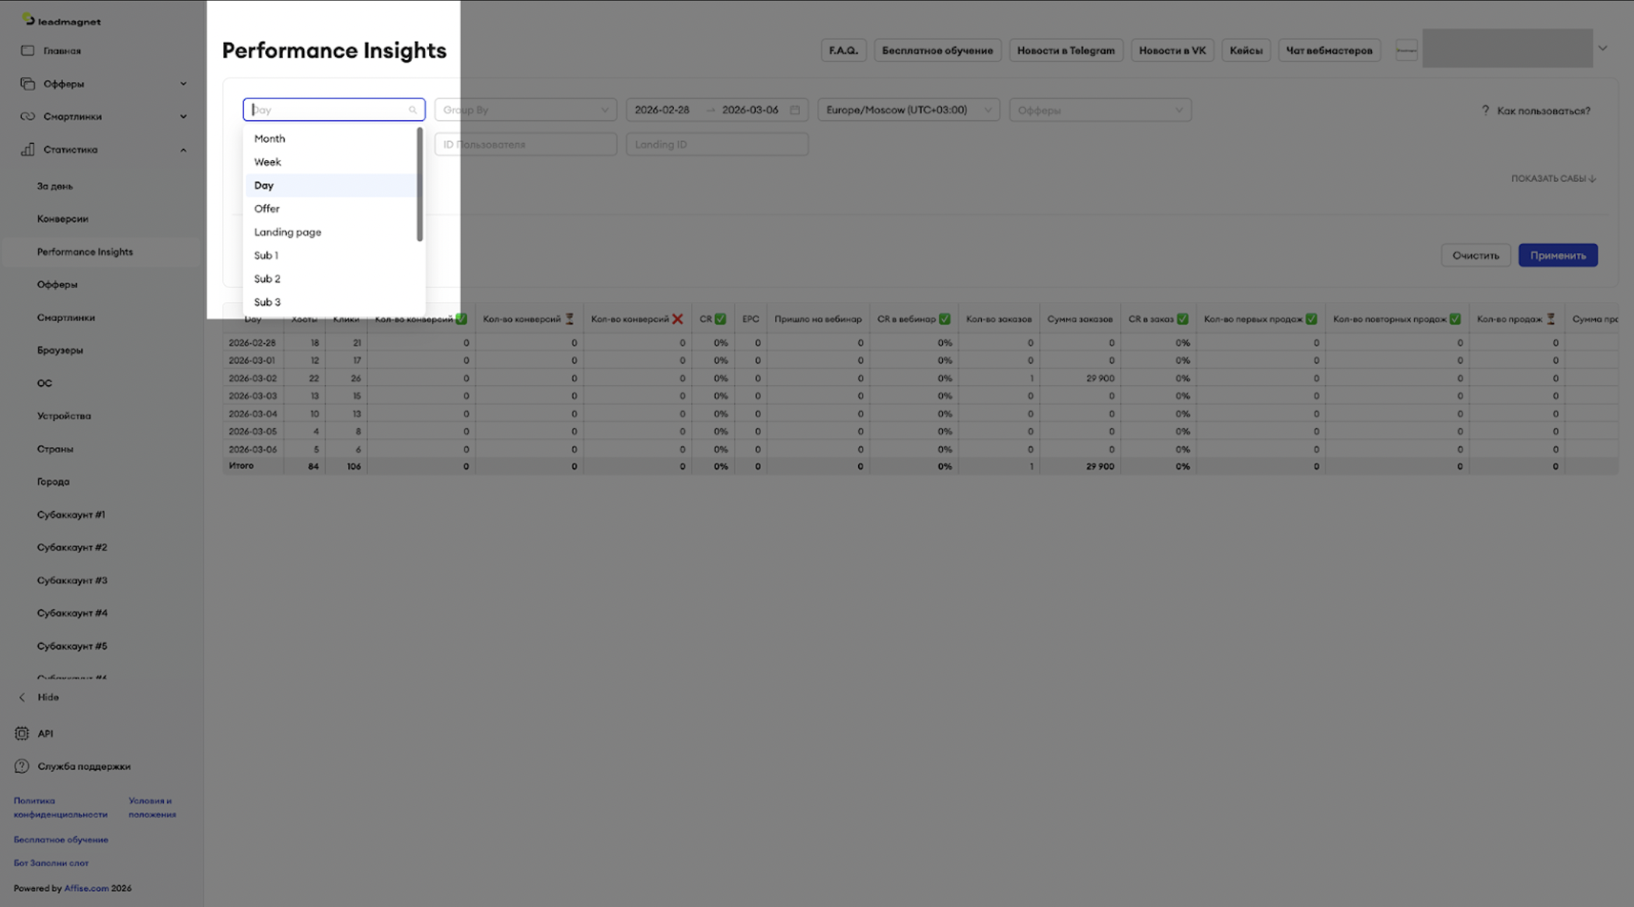Choose Sub 2 in dropdown list
Viewport: 1634px width, 907px height.
pyautogui.click(x=267, y=279)
